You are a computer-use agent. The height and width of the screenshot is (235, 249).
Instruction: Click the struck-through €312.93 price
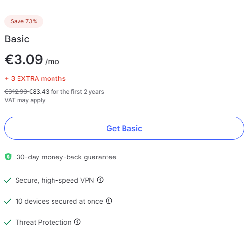pos(16,92)
